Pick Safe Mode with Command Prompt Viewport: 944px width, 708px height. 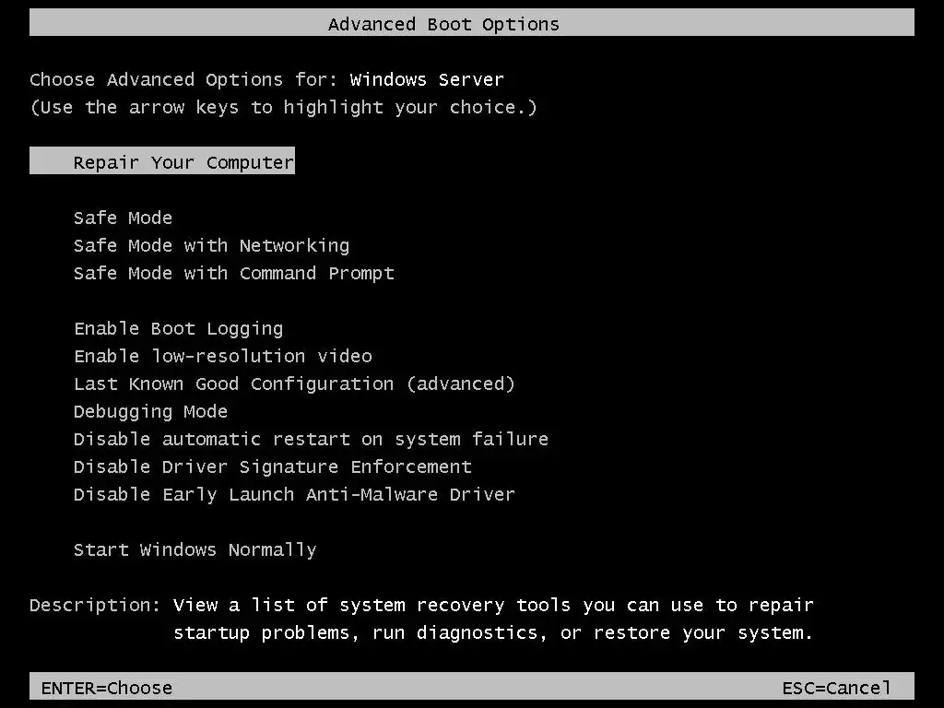point(233,273)
